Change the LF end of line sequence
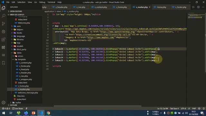Screen dimensions: 206x116 (x=189, y=109)
